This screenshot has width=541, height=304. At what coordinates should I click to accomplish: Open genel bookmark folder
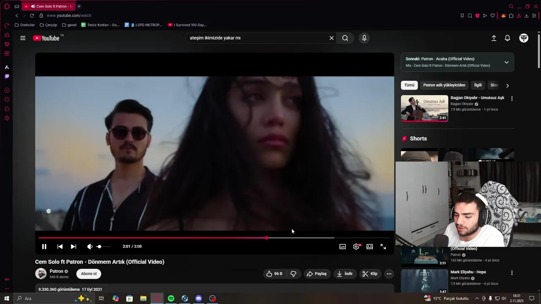[69, 25]
